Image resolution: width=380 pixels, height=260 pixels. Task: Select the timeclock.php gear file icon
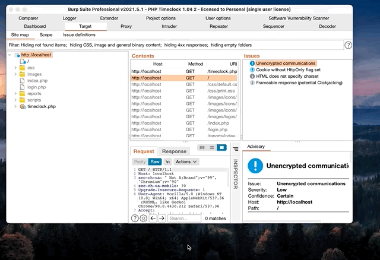(23, 107)
